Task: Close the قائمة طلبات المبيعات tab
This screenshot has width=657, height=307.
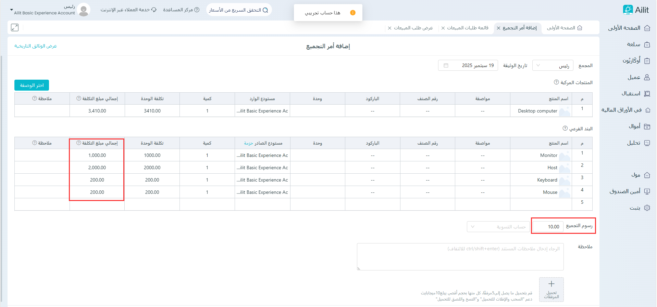Action: pos(443,28)
